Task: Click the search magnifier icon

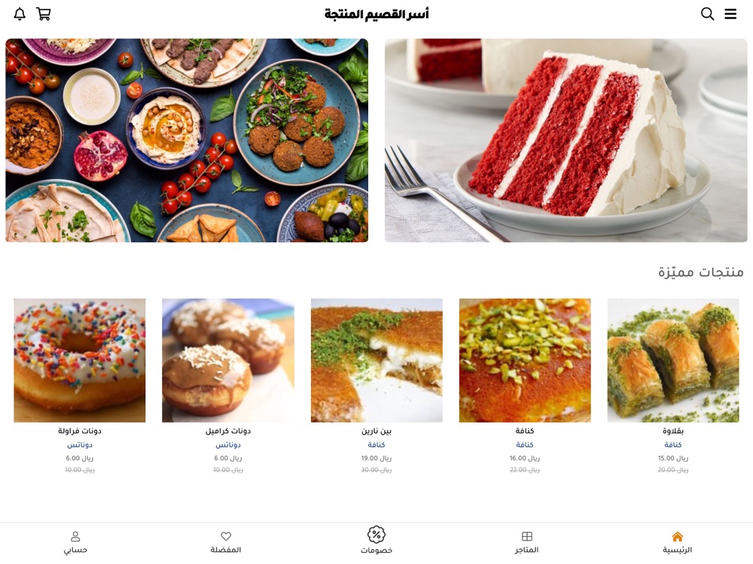Action: [707, 14]
